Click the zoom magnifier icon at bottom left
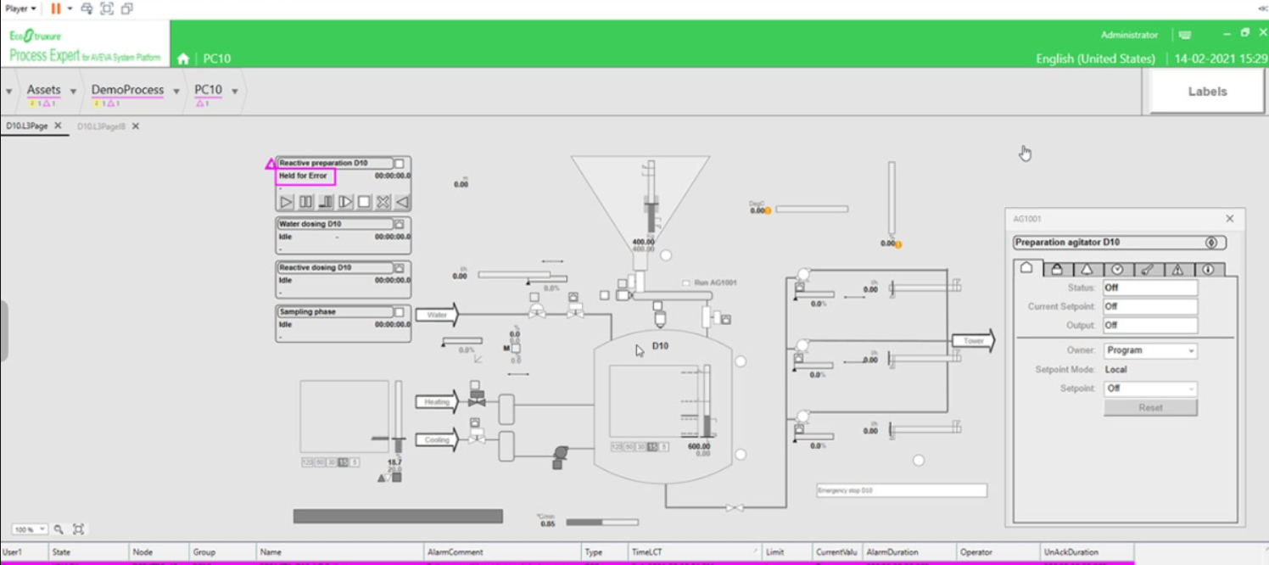The width and height of the screenshot is (1269, 565). pyautogui.click(x=59, y=529)
